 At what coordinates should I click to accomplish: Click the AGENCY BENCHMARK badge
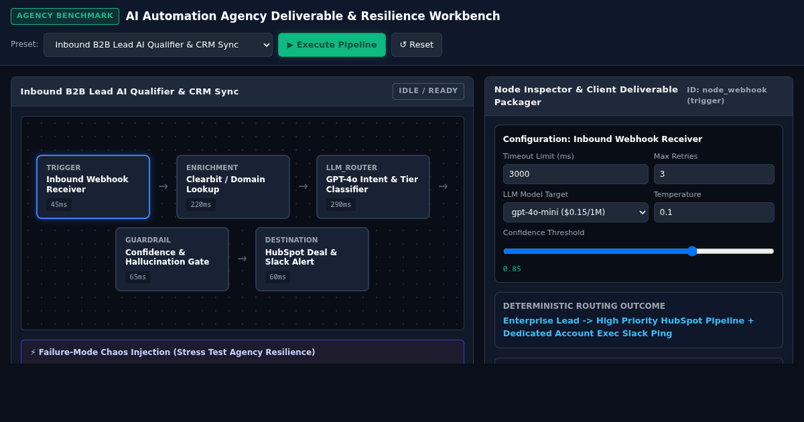[65, 16]
